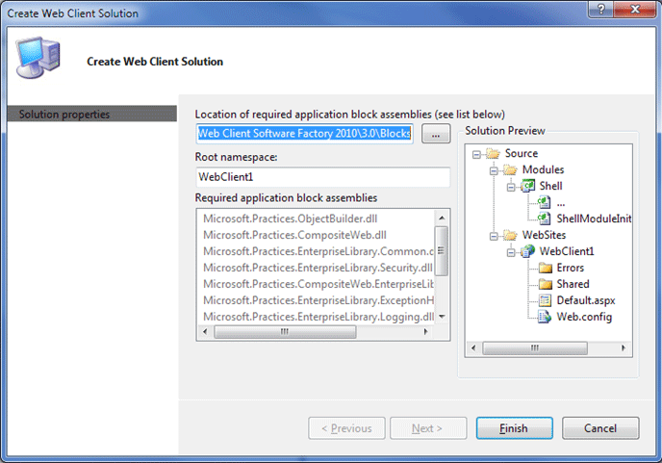Select the Default.aspx tree label

(x=586, y=300)
